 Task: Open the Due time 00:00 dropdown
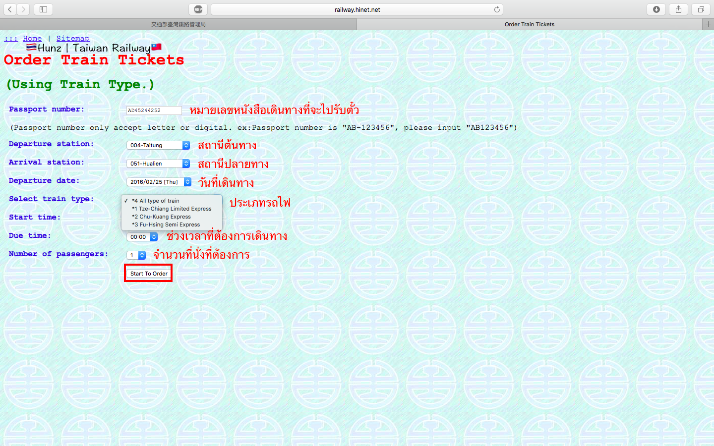(142, 237)
